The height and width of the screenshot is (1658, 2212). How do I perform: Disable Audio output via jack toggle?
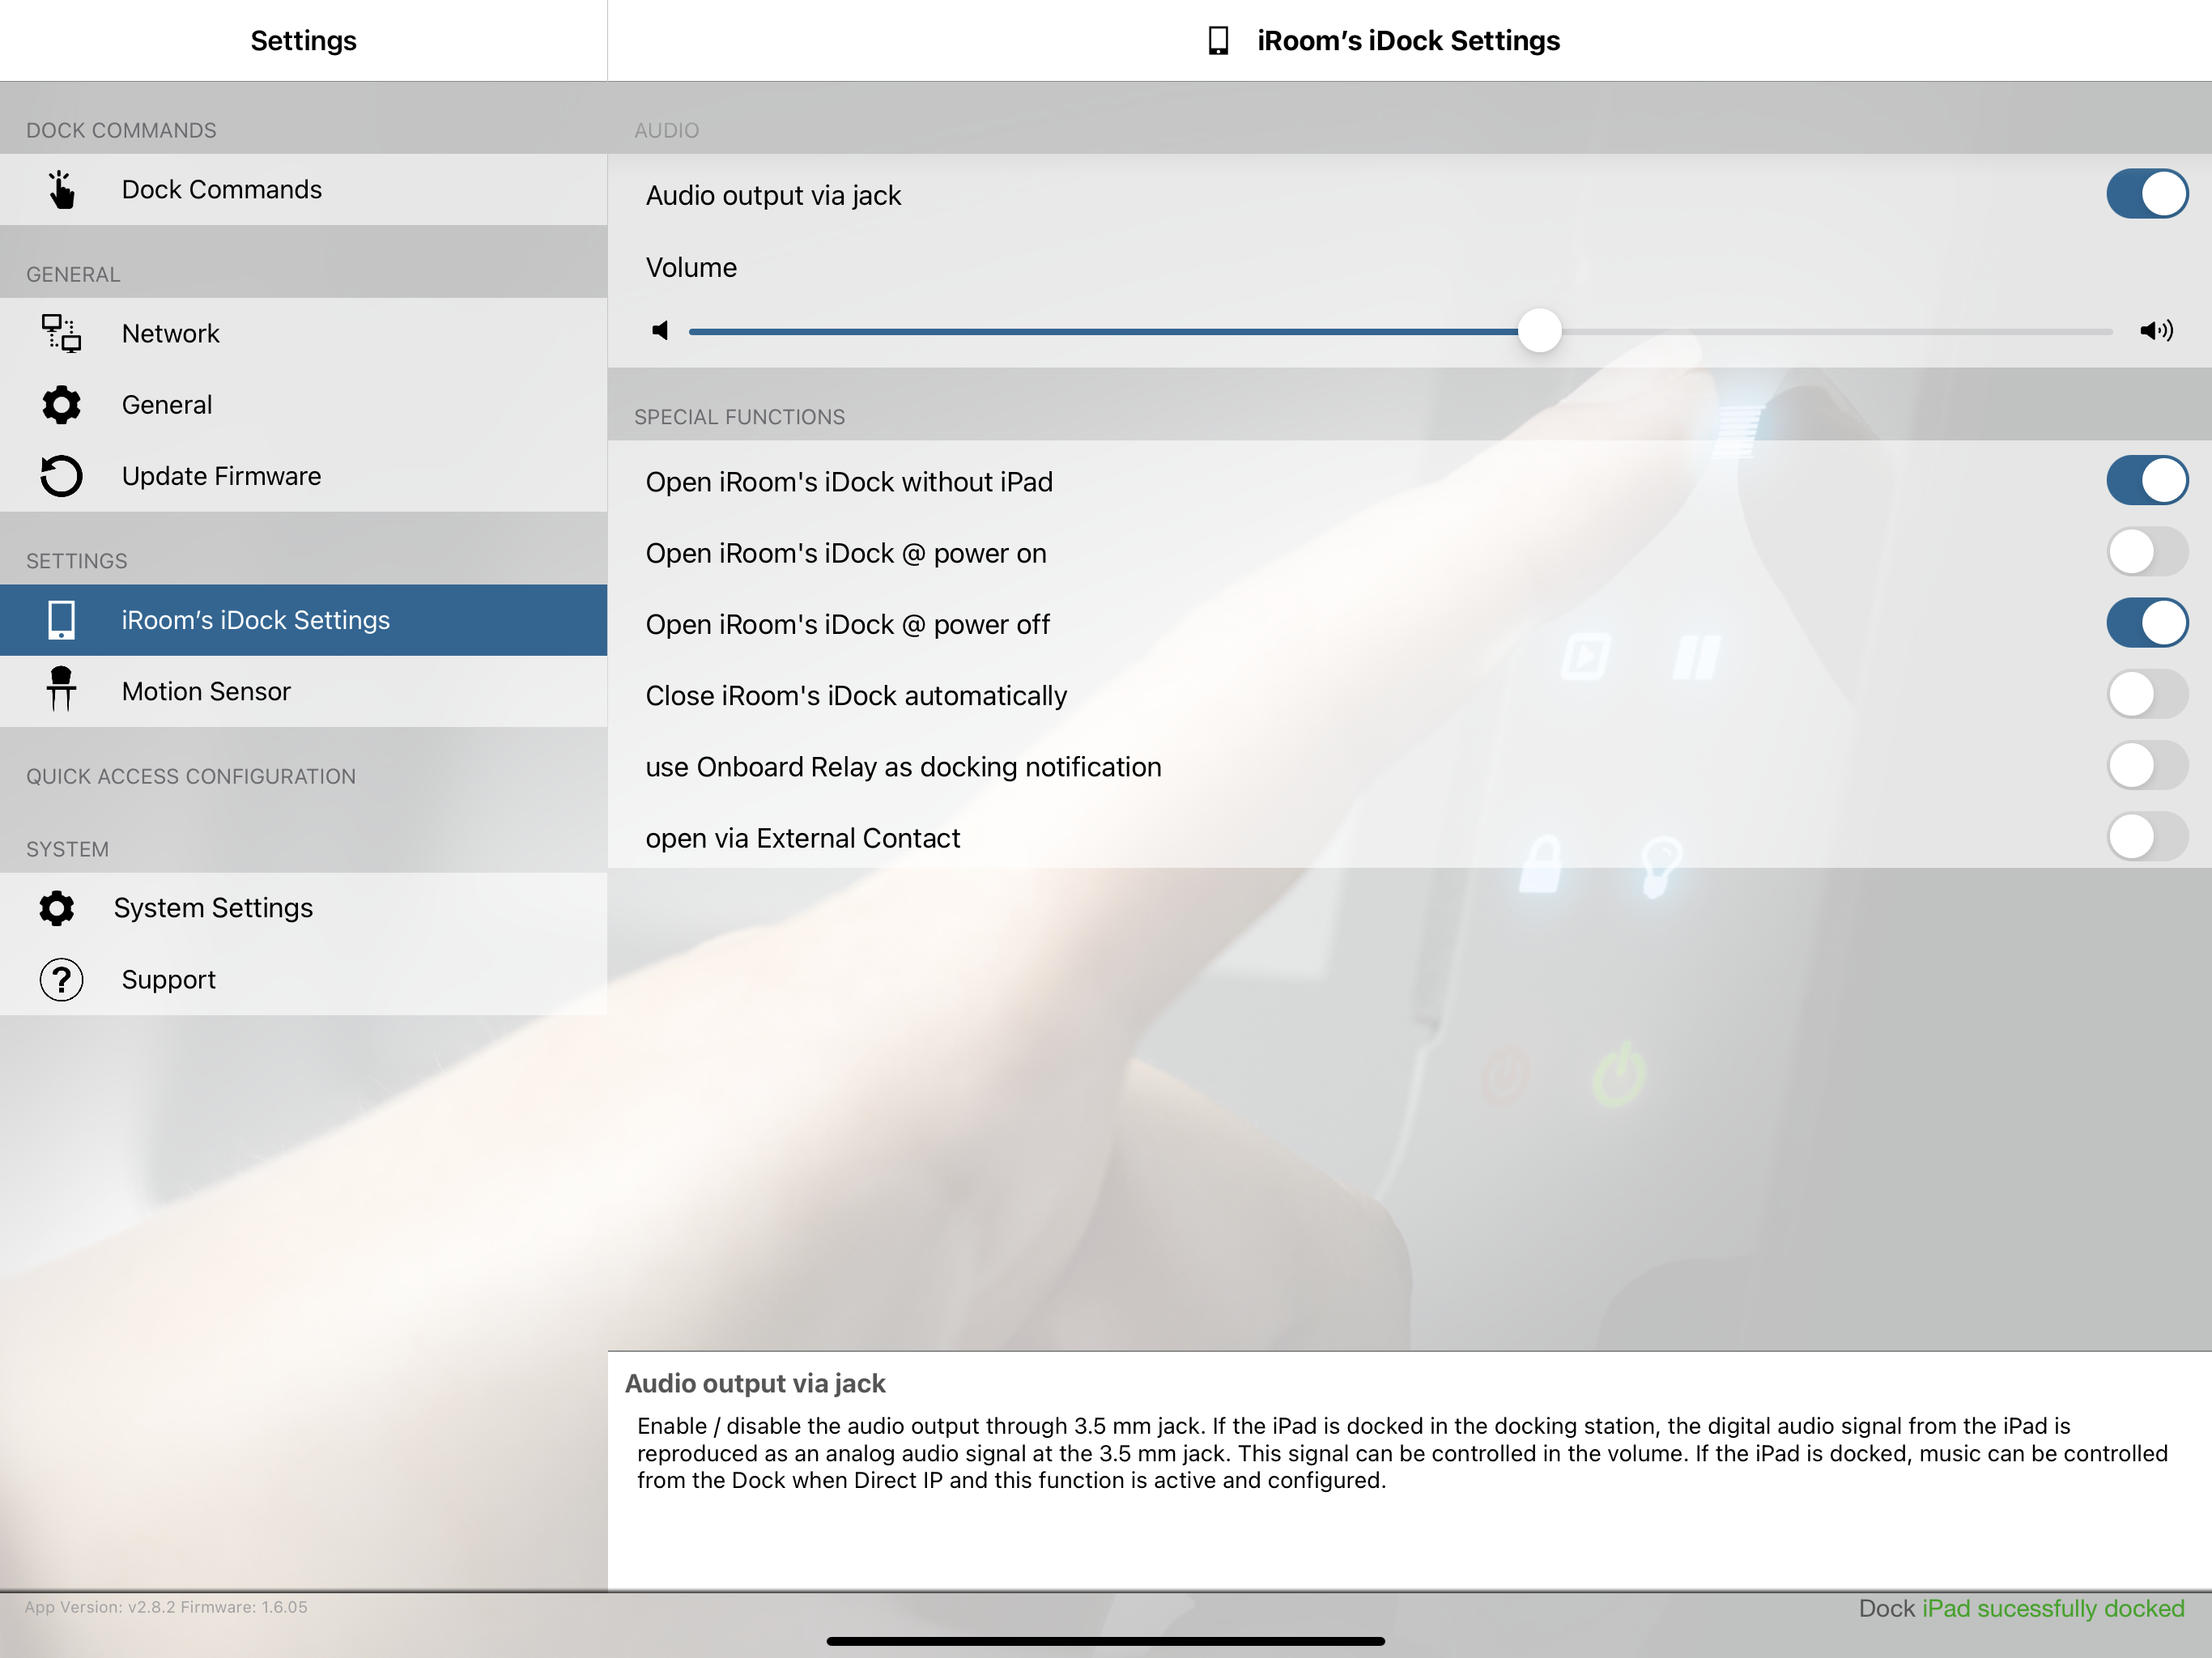(x=2147, y=194)
